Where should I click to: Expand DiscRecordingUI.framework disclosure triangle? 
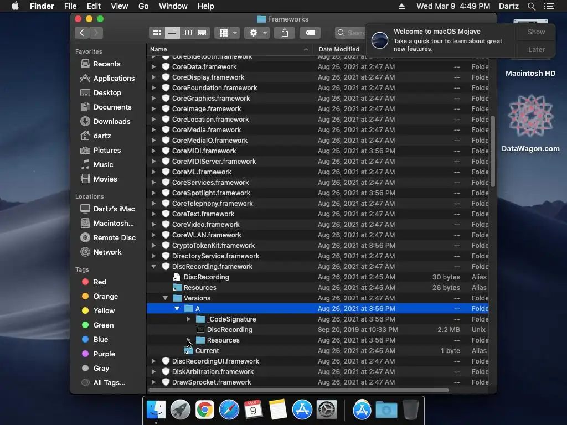point(154,361)
